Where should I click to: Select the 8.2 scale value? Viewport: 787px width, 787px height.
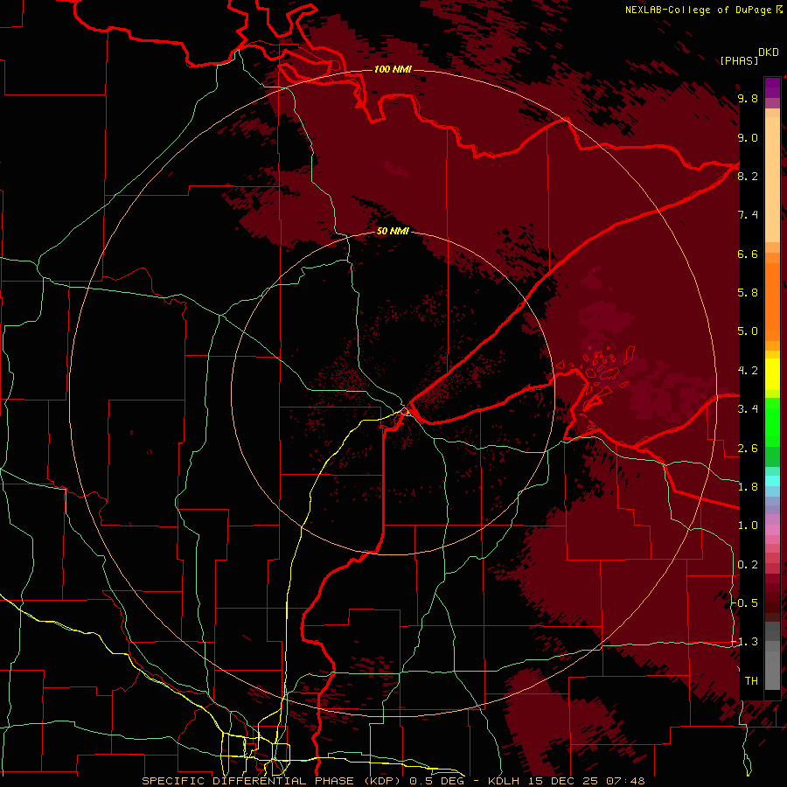(748, 176)
